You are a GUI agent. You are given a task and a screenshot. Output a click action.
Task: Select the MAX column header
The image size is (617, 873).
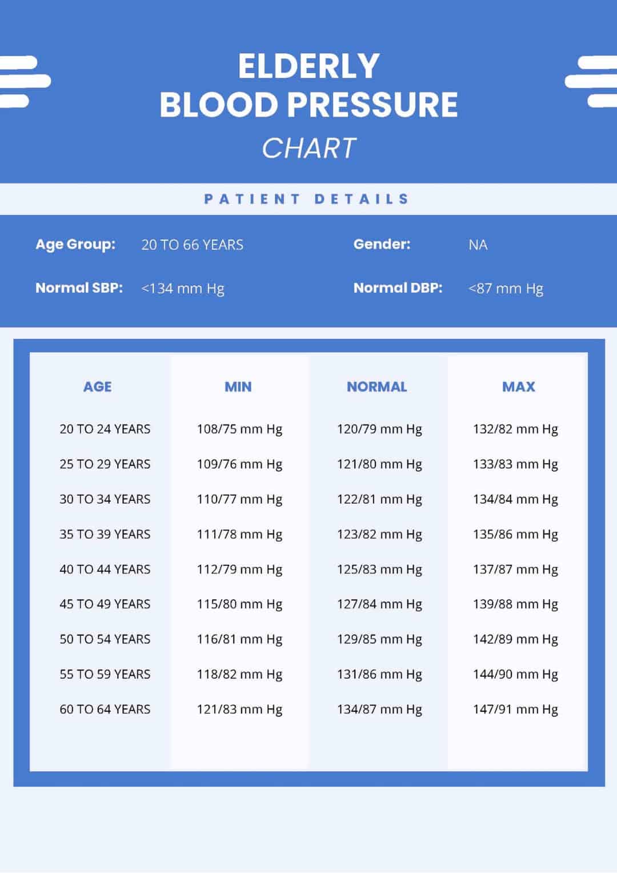click(518, 386)
